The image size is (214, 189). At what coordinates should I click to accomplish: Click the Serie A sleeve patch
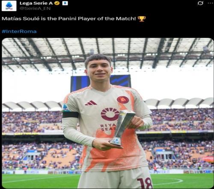(65, 107)
